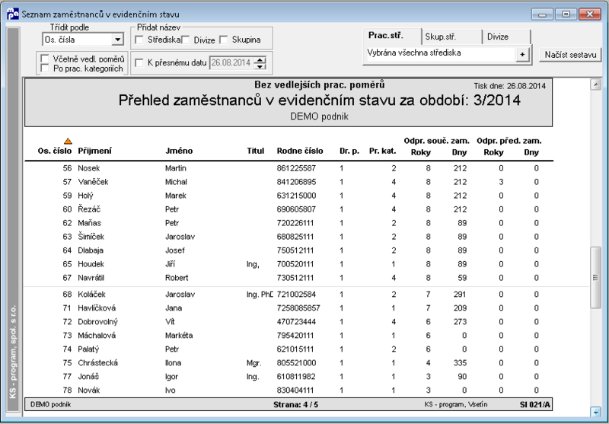Click page indicator Strana: 4 / 5
Screen dimensions: 609x424
coord(295,404)
